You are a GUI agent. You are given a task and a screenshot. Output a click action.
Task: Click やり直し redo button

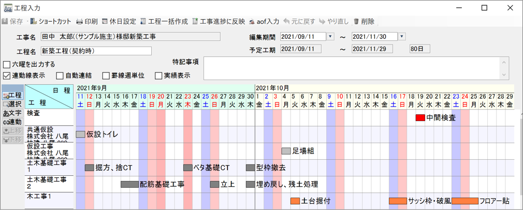pyautogui.click(x=334, y=22)
